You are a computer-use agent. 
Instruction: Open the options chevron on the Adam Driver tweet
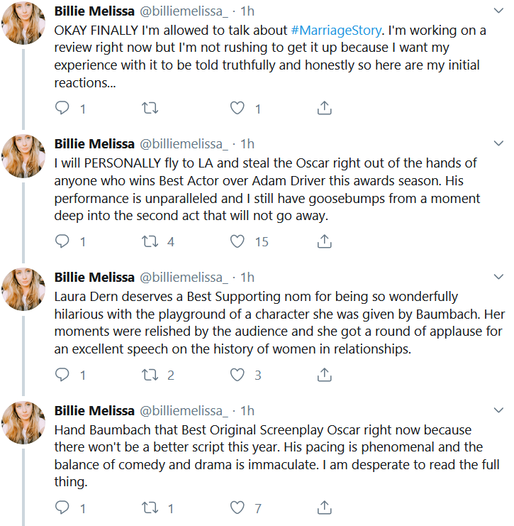coord(499,143)
